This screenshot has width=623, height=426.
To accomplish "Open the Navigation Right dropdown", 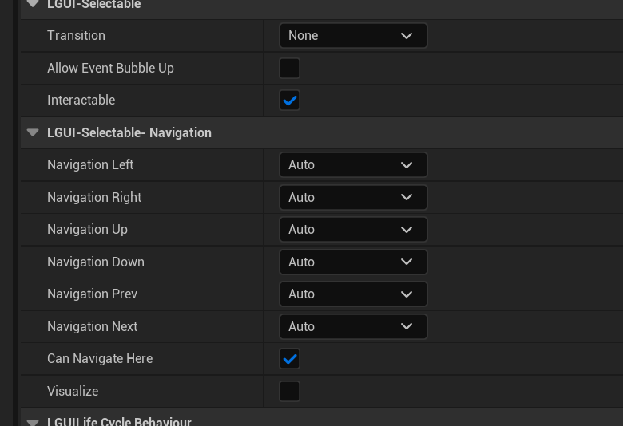I will (x=352, y=197).
